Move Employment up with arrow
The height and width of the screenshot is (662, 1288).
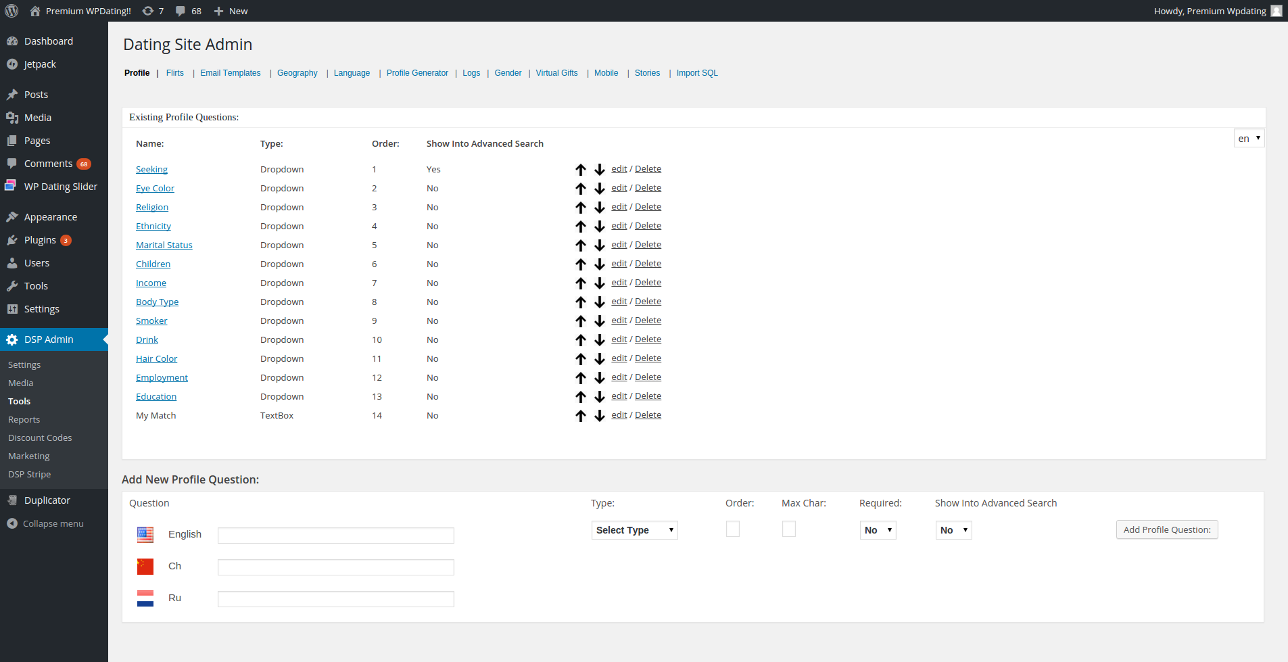point(581,378)
